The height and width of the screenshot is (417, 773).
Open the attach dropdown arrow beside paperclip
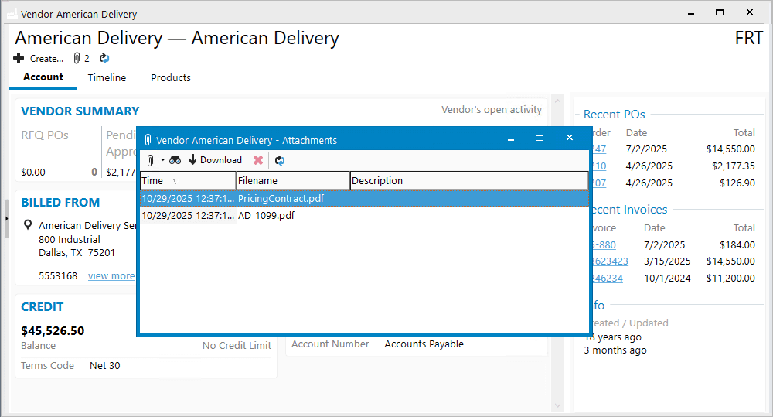point(162,160)
